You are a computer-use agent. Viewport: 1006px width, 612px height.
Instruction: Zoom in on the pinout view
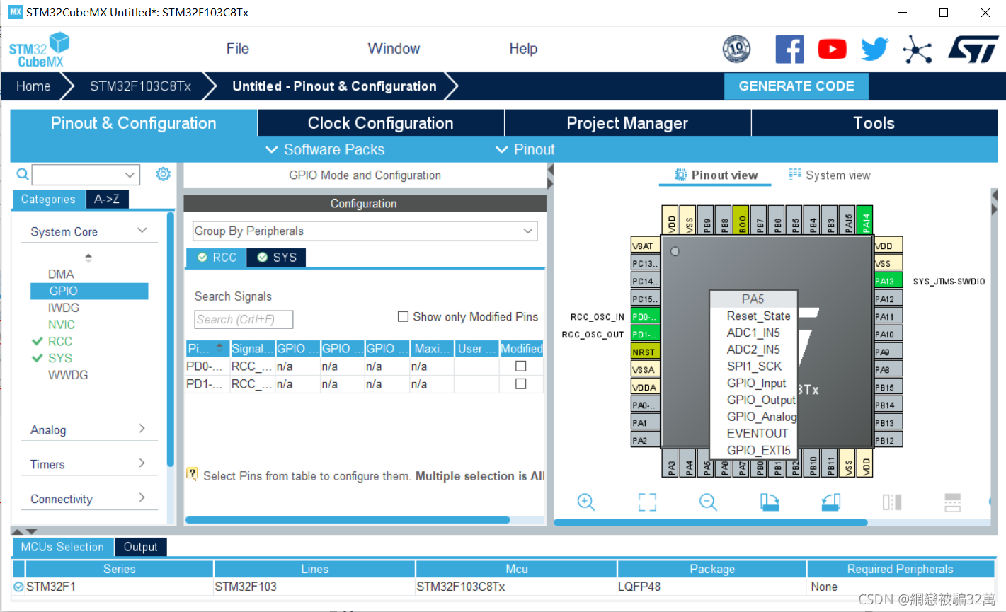pos(586,502)
